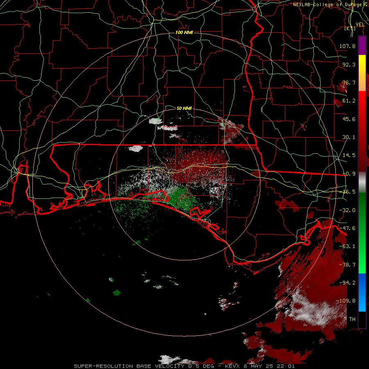
Task: Click the -63.1 legend value
Action: pyautogui.click(x=347, y=246)
